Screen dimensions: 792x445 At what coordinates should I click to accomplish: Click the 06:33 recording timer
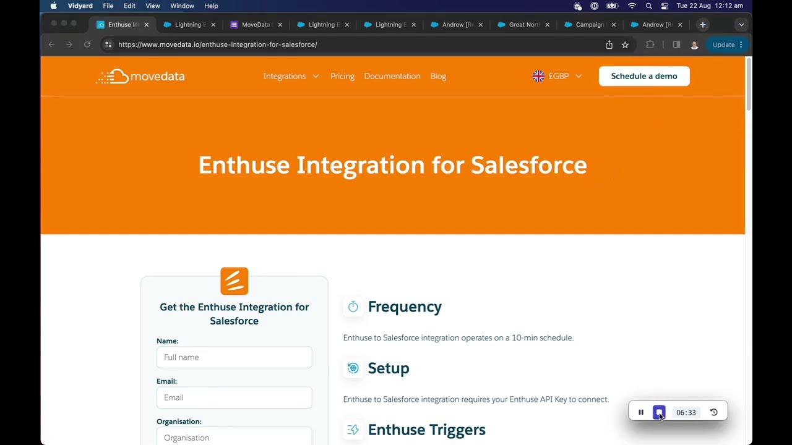[x=686, y=412]
